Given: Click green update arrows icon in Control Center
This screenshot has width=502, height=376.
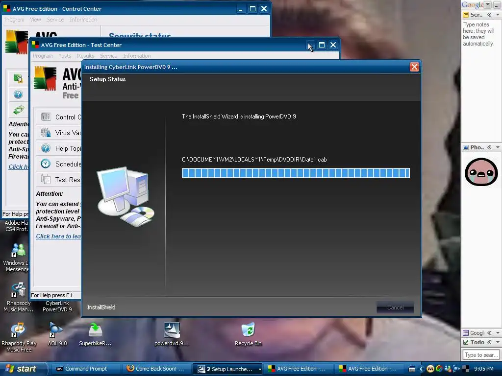Looking at the screenshot, I should pos(18,110).
